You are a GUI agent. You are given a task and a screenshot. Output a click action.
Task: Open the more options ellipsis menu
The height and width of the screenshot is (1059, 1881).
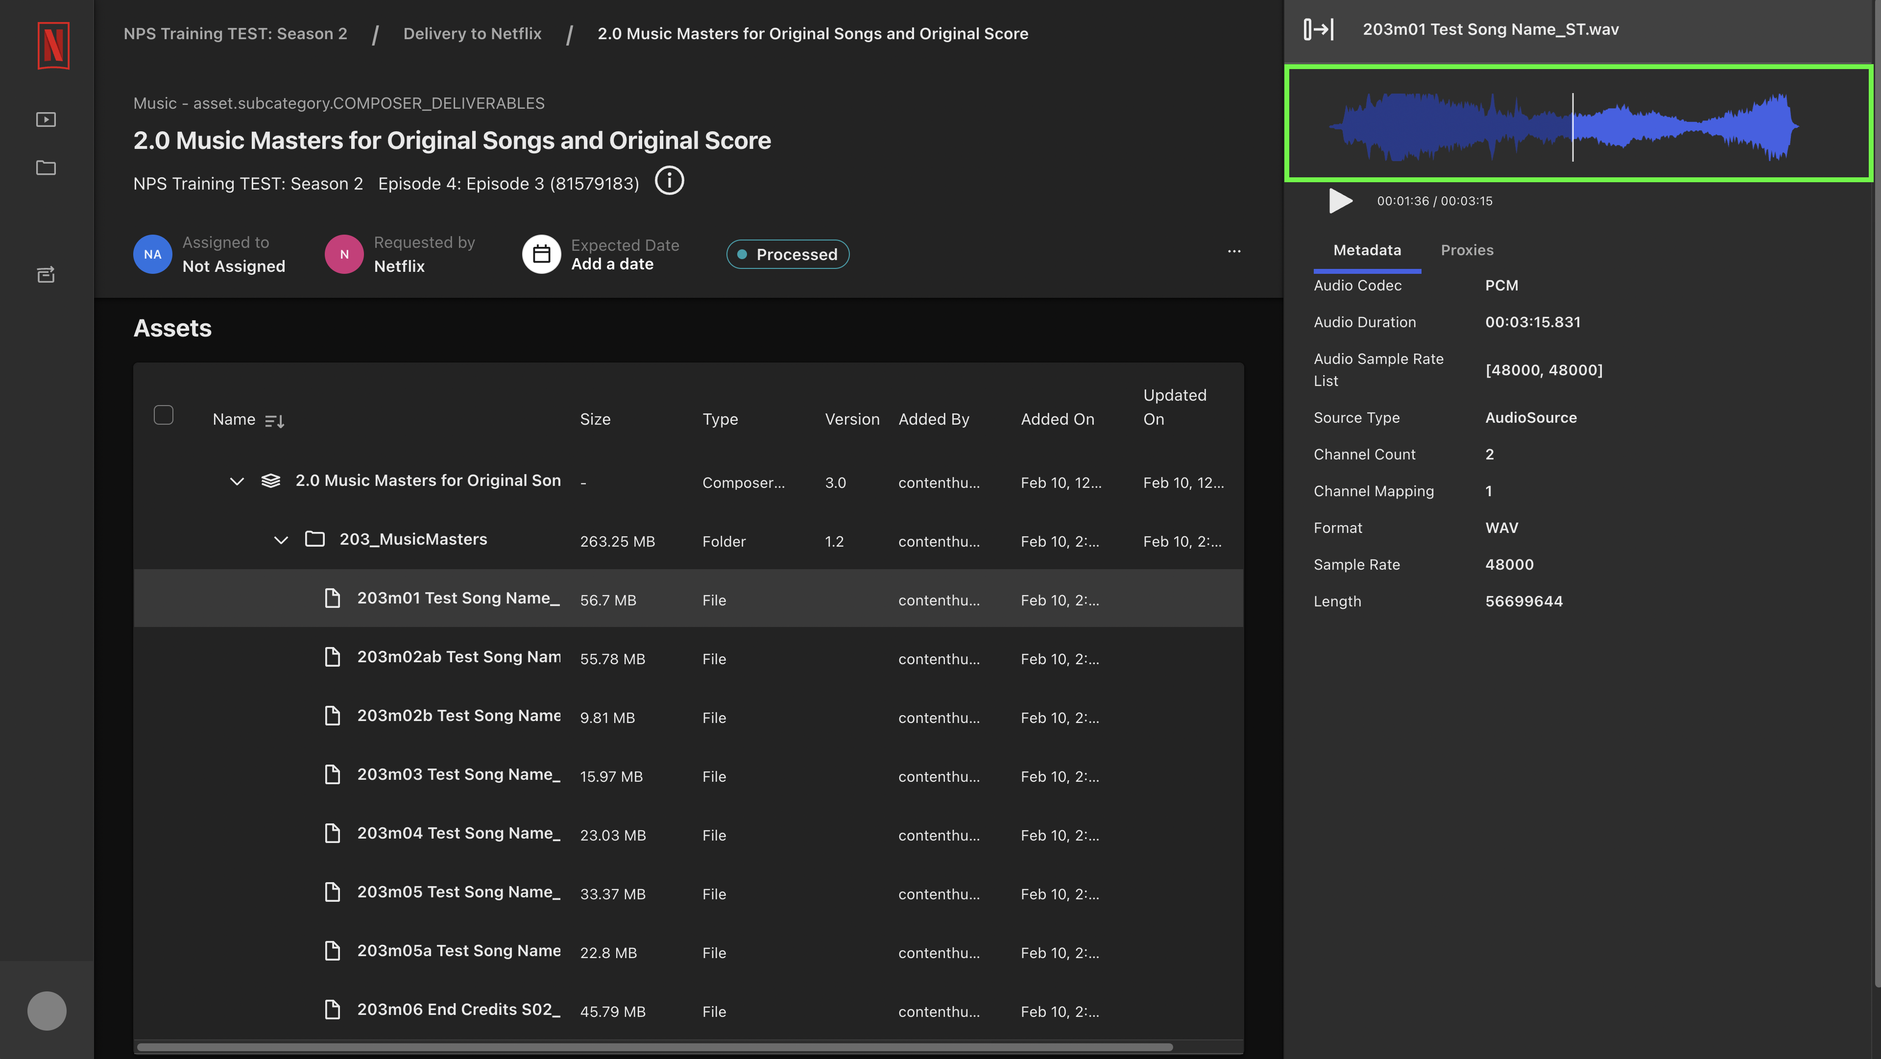1234,251
